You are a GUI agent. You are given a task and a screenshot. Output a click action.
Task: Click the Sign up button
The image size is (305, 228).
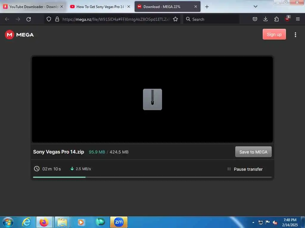[x=274, y=34]
